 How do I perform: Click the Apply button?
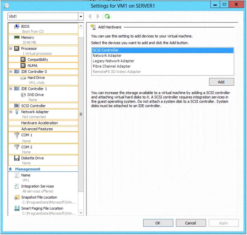coord(223,223)
